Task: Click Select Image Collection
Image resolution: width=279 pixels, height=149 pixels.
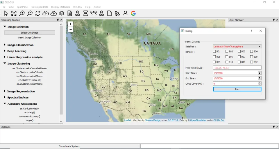Action: coord(30,38)
